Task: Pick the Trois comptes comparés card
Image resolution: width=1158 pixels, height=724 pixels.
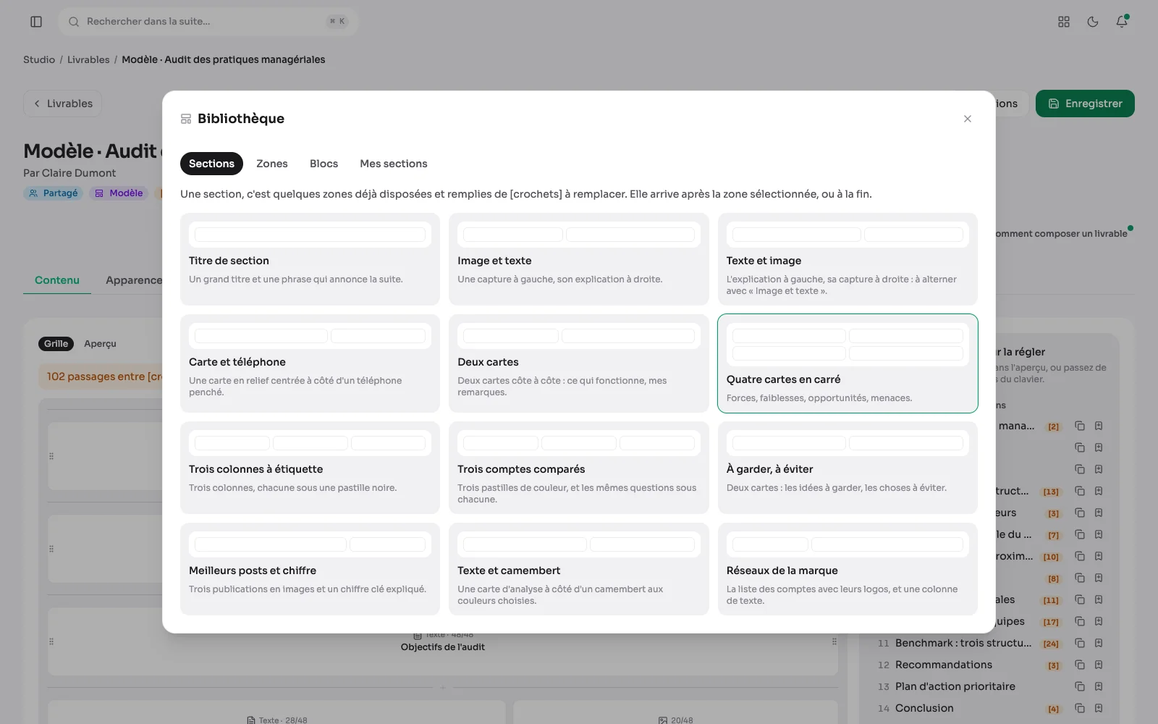Action: point(579,468)
